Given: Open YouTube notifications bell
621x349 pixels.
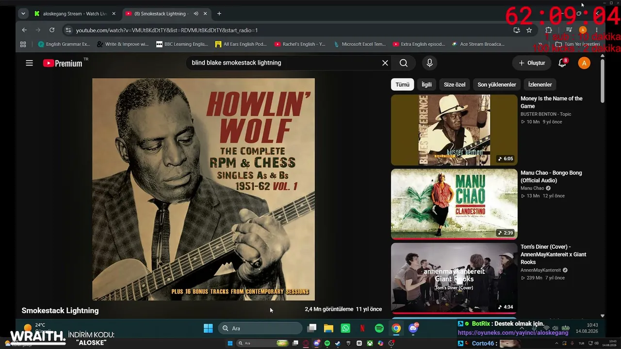Looking at the screenshot, I should coord(563,63).
